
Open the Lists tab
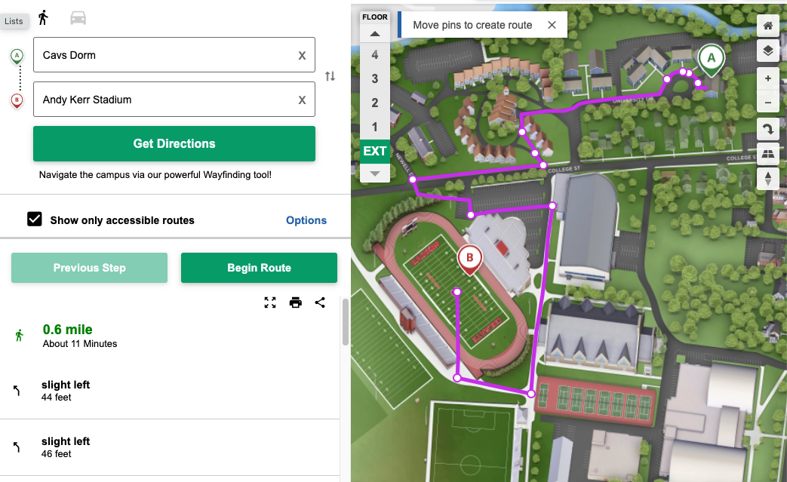(14, 21)
